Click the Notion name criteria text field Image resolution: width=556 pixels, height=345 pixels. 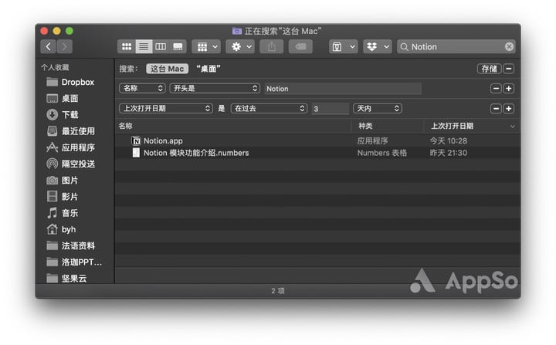click(343, 89)
